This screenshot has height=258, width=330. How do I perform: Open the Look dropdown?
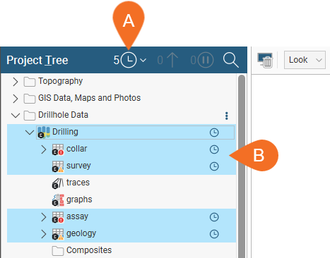coord(305,60)
